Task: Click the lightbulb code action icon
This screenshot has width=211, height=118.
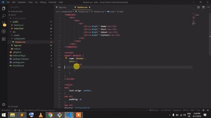Action: click(x=66, y=58)
